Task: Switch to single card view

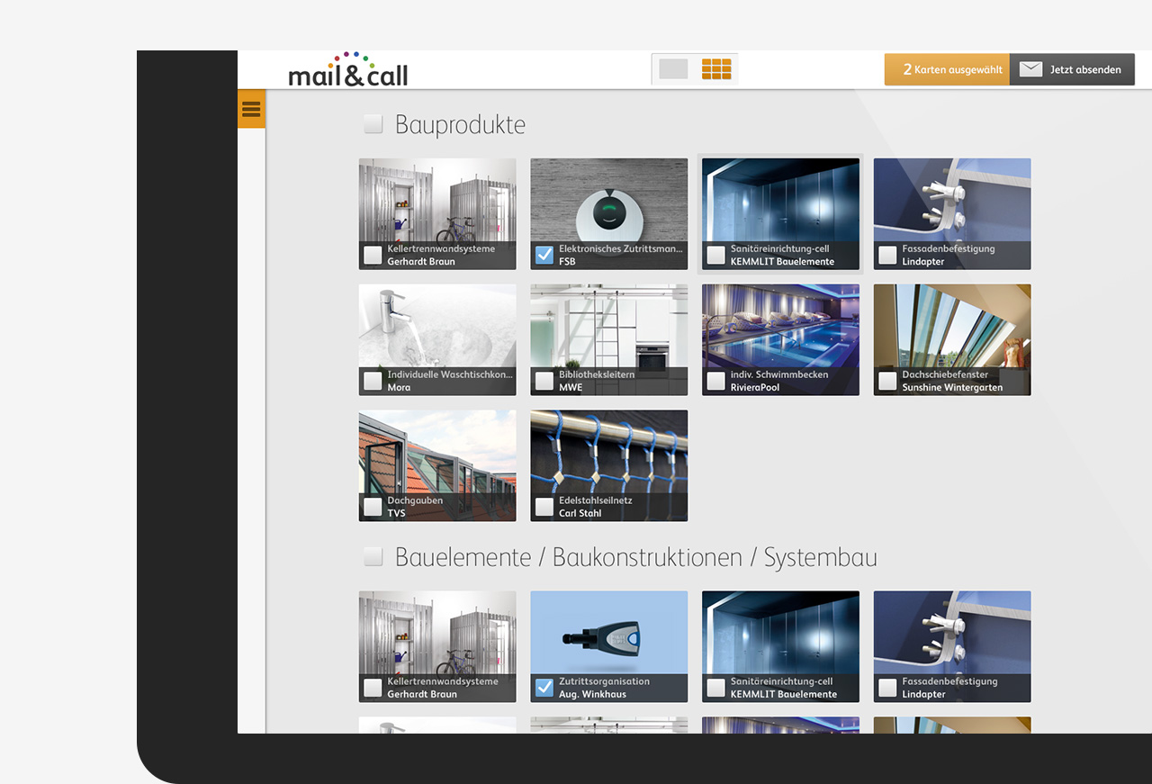Action: 673,69
